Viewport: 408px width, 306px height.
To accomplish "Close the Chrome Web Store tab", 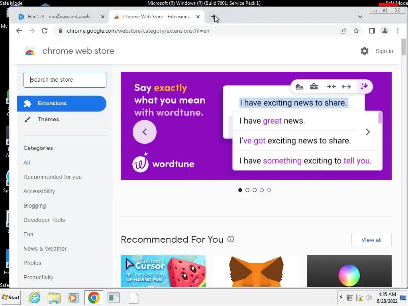I will (x=198, y=17).
